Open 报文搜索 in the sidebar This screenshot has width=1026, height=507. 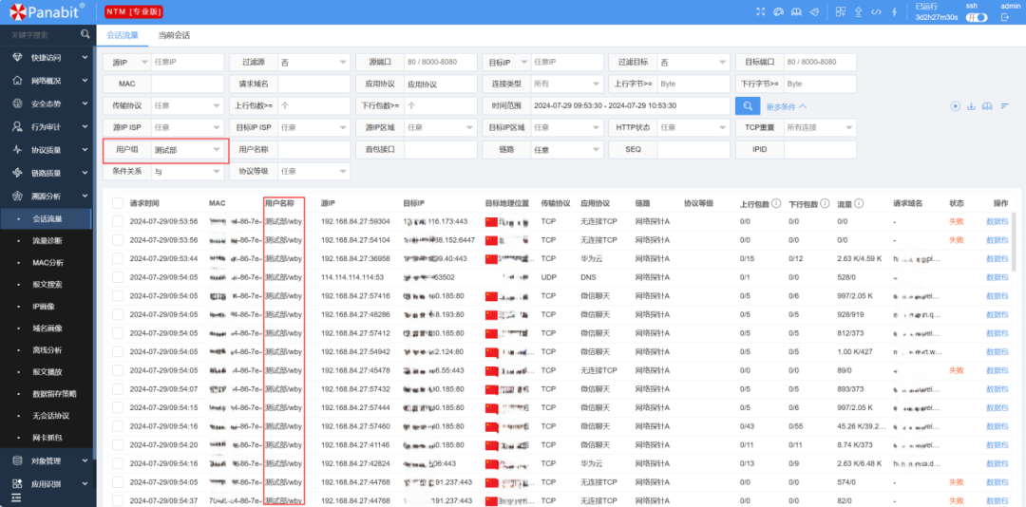[x=47, y=285]
